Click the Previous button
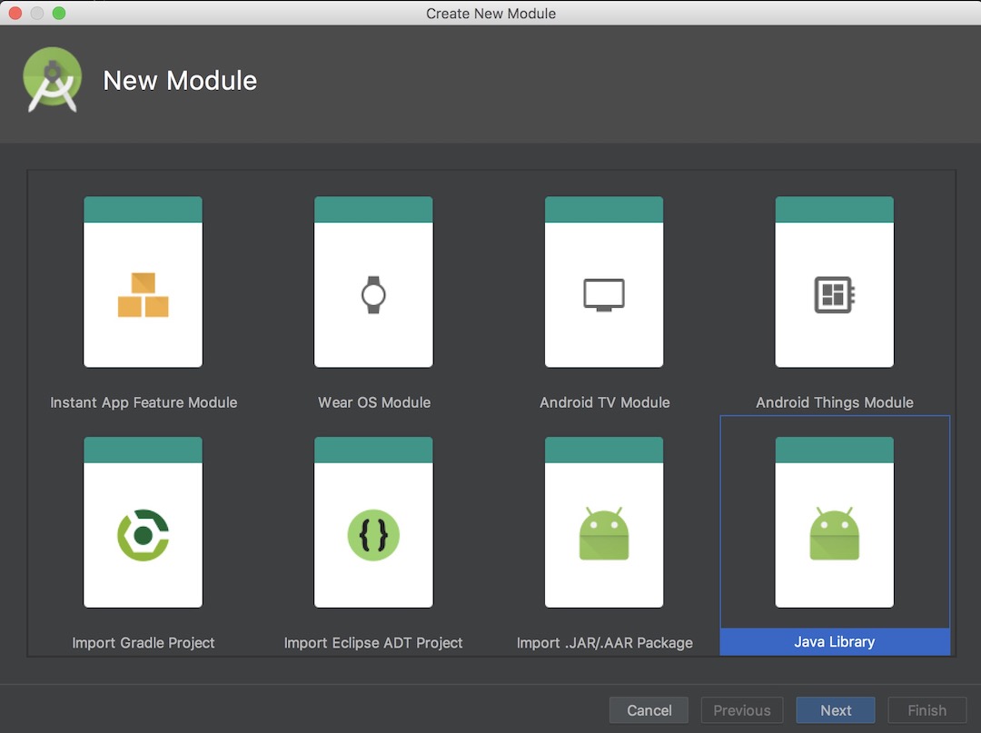 742,710
